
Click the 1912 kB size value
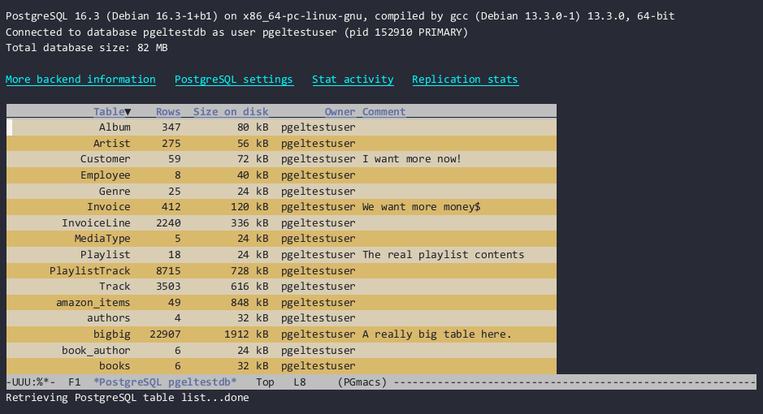pos(246,334)
